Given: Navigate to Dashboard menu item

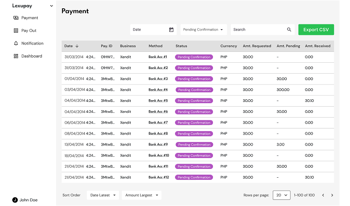Looking at the screenshot, I should [31, 56].
